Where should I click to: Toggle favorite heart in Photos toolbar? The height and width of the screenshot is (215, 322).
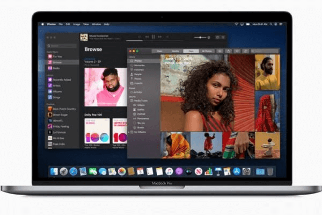coord(237,51)
